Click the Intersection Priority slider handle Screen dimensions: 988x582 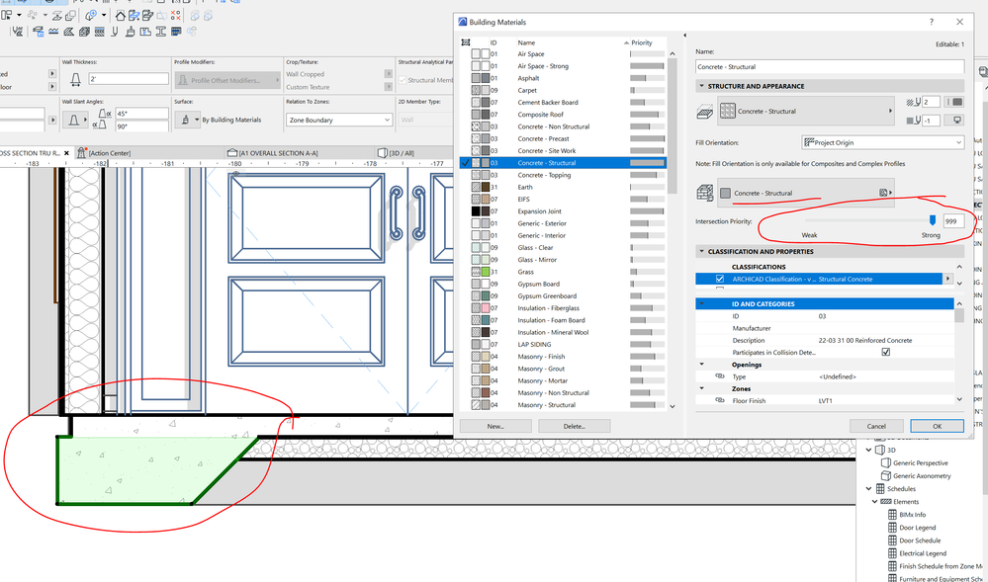click(x=933, y=220)
